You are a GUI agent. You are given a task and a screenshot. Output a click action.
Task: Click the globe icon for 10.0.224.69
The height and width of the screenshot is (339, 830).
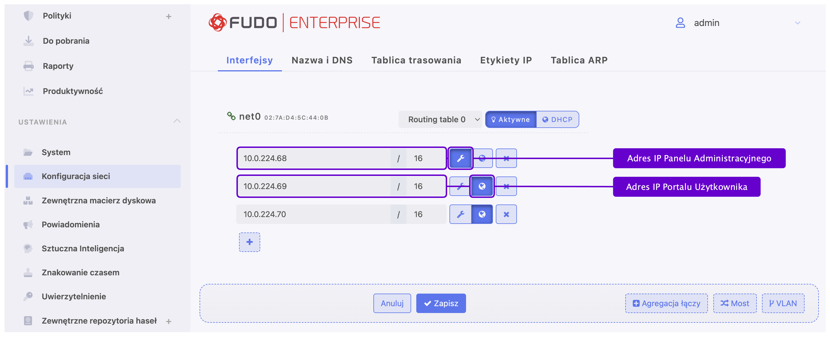(x=482, y=186)
